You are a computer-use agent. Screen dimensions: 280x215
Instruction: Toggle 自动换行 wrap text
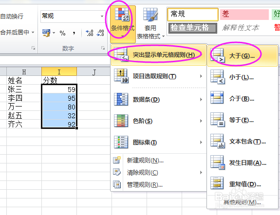[12, 16]
